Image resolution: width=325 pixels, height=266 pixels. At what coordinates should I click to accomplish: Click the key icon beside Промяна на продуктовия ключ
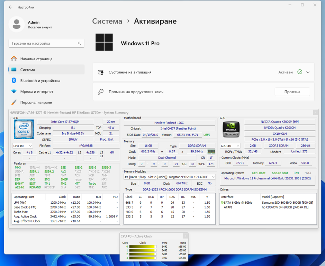pos(101,92)
